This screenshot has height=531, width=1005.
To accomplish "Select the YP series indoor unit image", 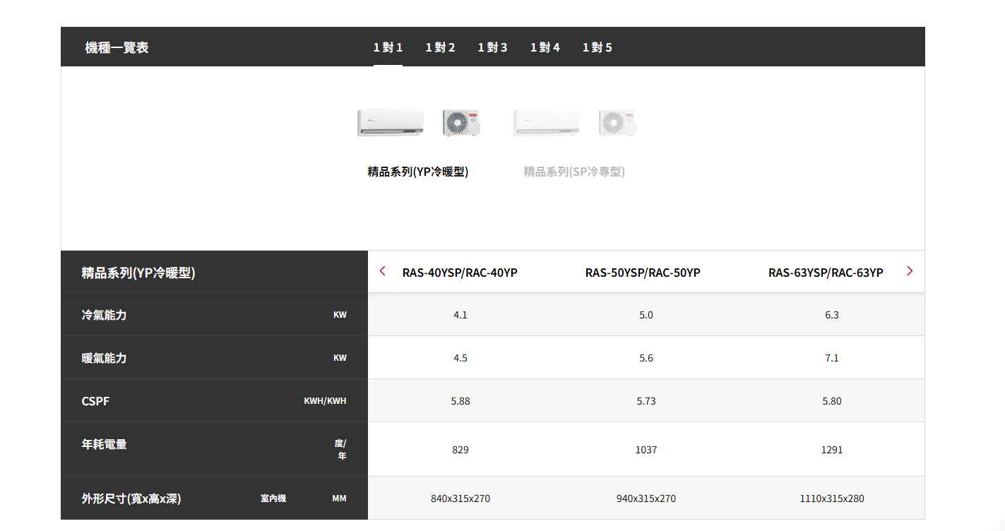I will click(x=391, y=122).
